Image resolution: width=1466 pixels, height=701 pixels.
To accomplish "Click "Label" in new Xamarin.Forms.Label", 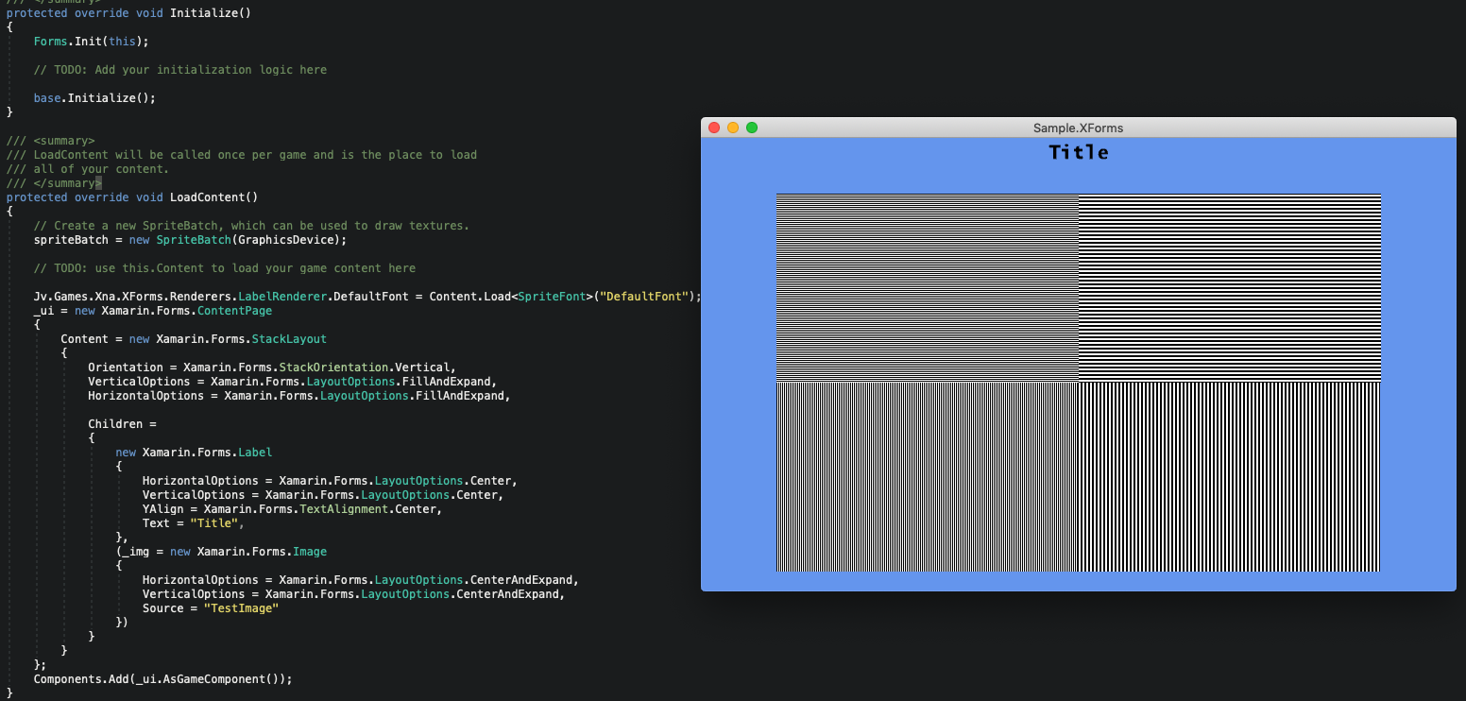I will 255,453.
